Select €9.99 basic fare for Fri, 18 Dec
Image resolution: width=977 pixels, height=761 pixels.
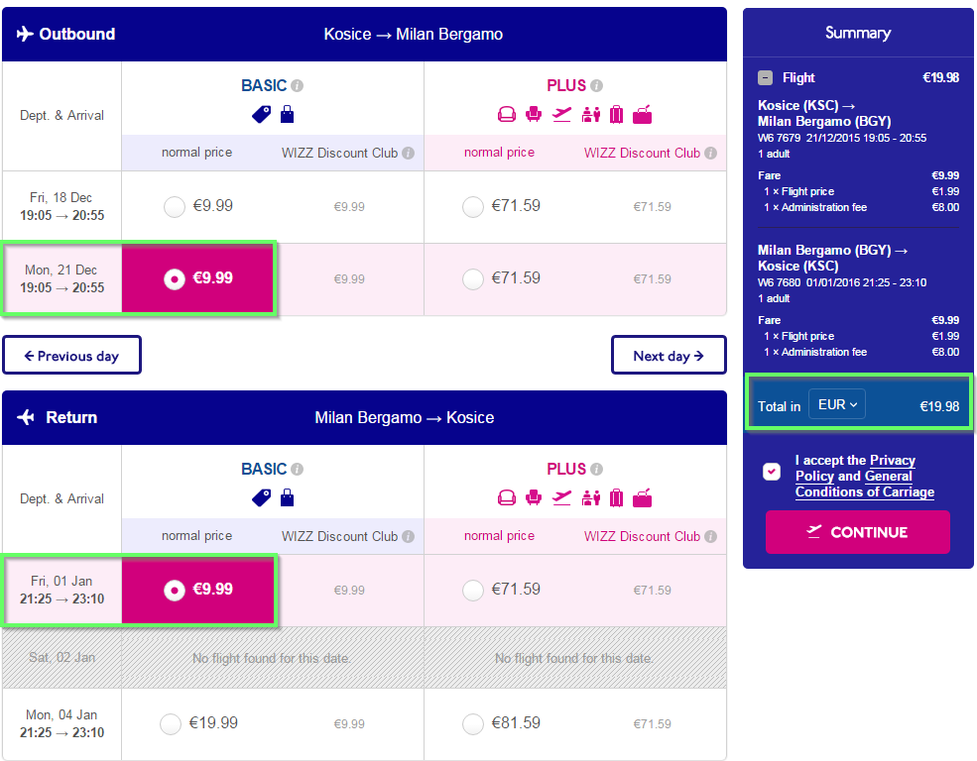pyautogui.click(x=175, y=206)
